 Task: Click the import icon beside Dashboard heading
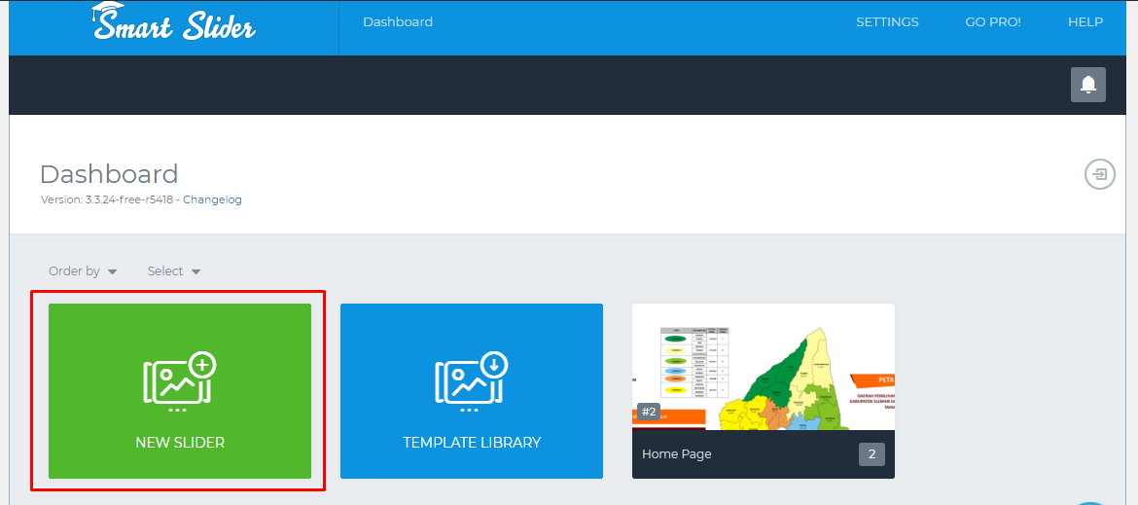1099,175
